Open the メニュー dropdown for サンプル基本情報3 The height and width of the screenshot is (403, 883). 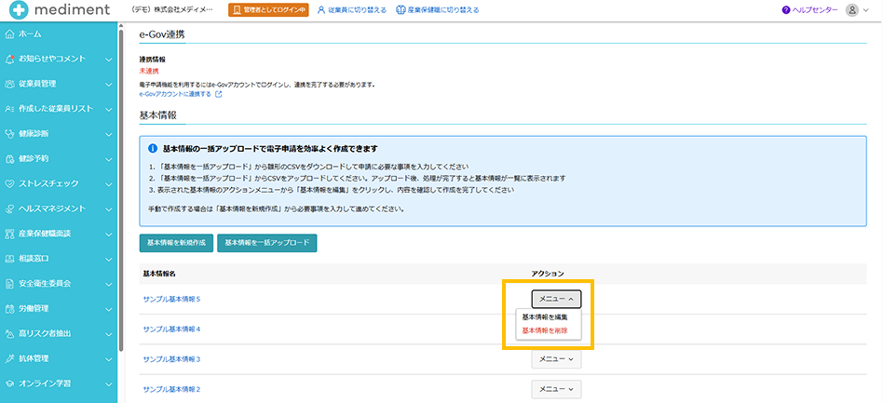556,359
